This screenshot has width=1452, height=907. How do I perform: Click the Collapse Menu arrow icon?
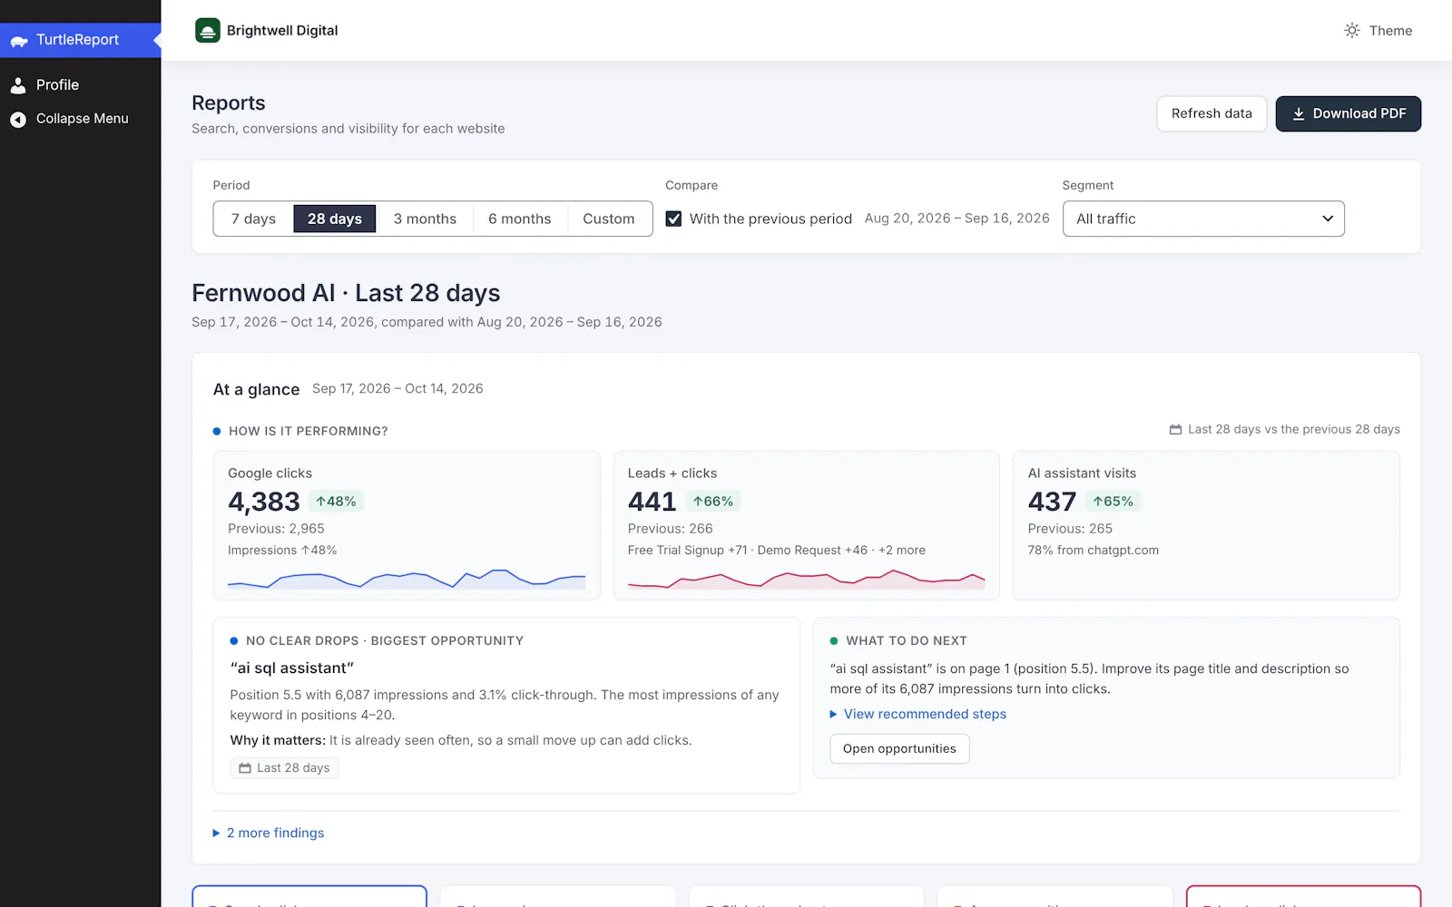(x=18, y=119)
